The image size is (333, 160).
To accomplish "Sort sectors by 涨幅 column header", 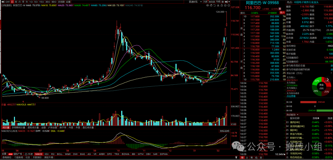I will tap(316, 118).
